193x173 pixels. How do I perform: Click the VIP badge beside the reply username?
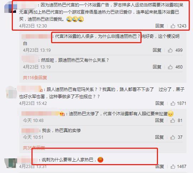click(62, 114)
